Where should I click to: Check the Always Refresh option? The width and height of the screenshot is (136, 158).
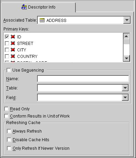coord(9,131)
